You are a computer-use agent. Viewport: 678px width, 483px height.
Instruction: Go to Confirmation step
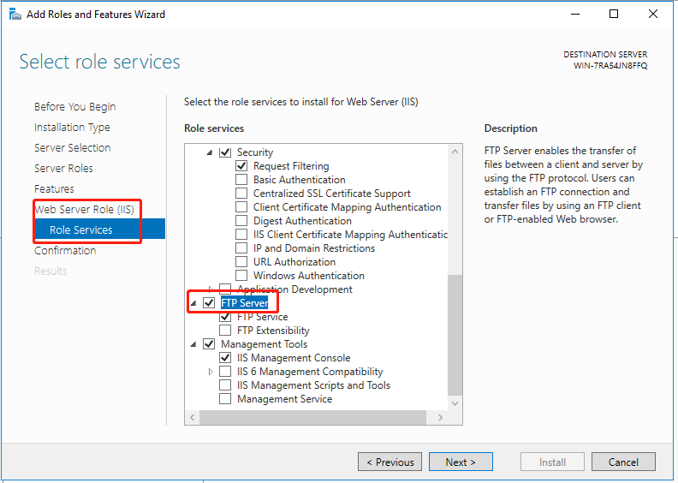[x=65, y=250]
